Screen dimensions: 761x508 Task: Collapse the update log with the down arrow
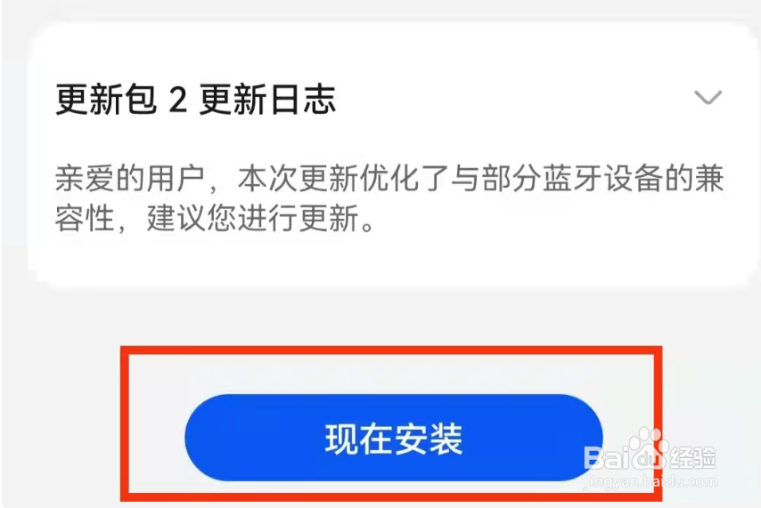click(x=708, y=98)
